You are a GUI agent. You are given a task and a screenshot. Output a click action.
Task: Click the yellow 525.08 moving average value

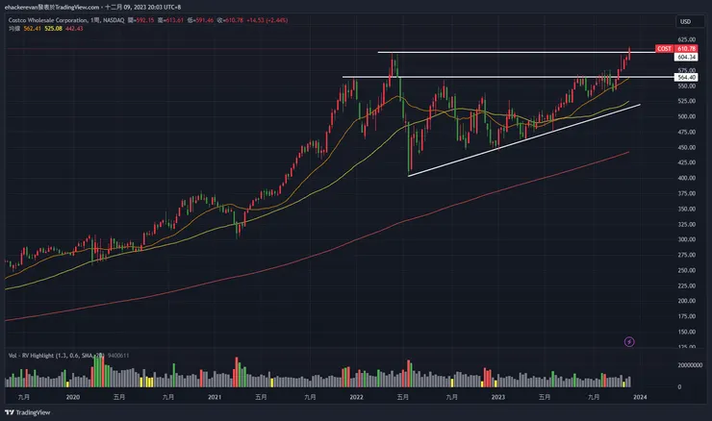click(x=53, y=28)
